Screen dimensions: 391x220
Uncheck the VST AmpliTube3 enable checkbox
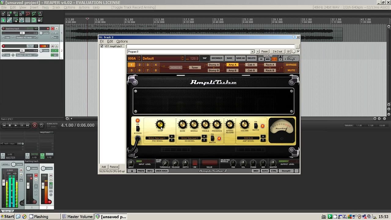click(x=102, y=46)
